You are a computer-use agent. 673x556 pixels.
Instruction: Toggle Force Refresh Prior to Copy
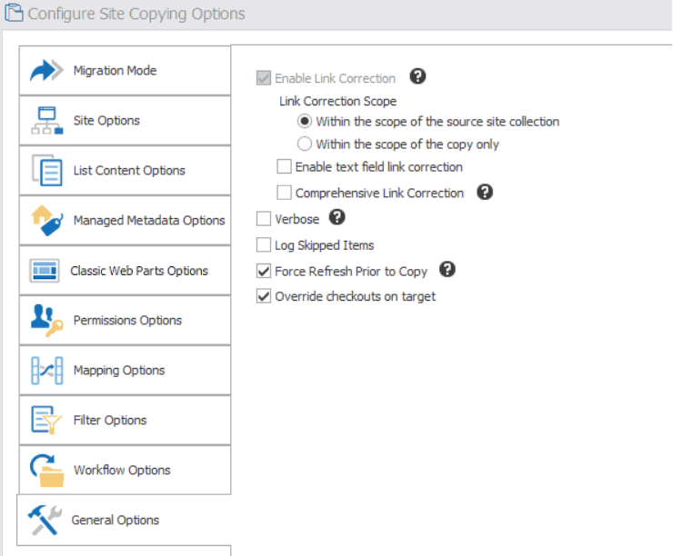click(x=264, y=271)
